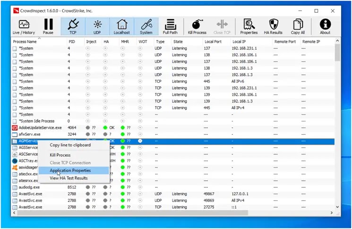Select Close TCP Connection menu entry
The width and height of the screenshot is (352, 229).
tap(70, 162)
